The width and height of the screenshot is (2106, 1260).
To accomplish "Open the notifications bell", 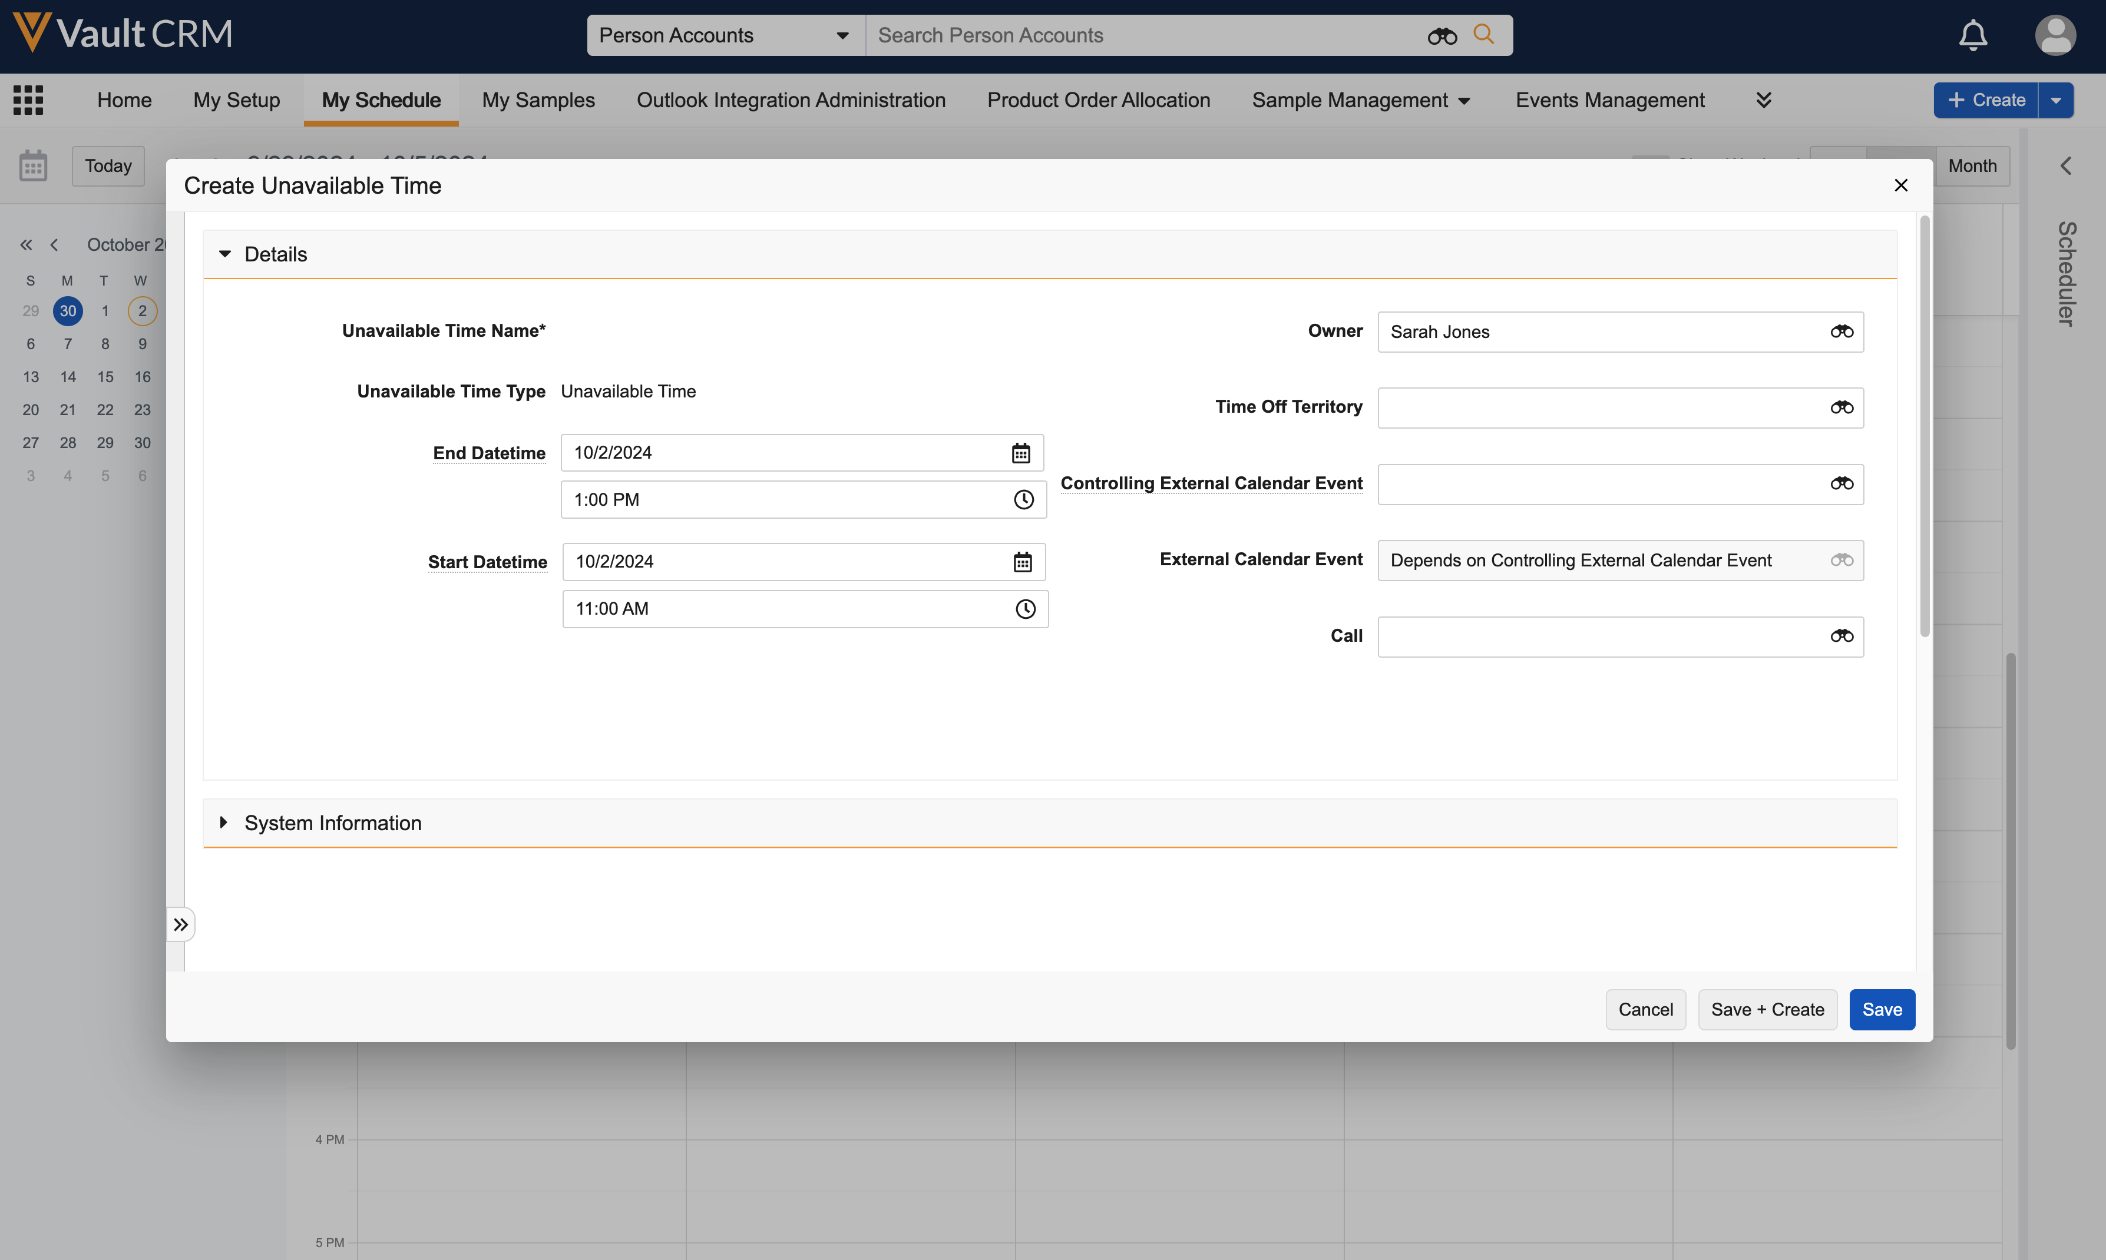I will pyautogui.click(x=1973, y=36).
